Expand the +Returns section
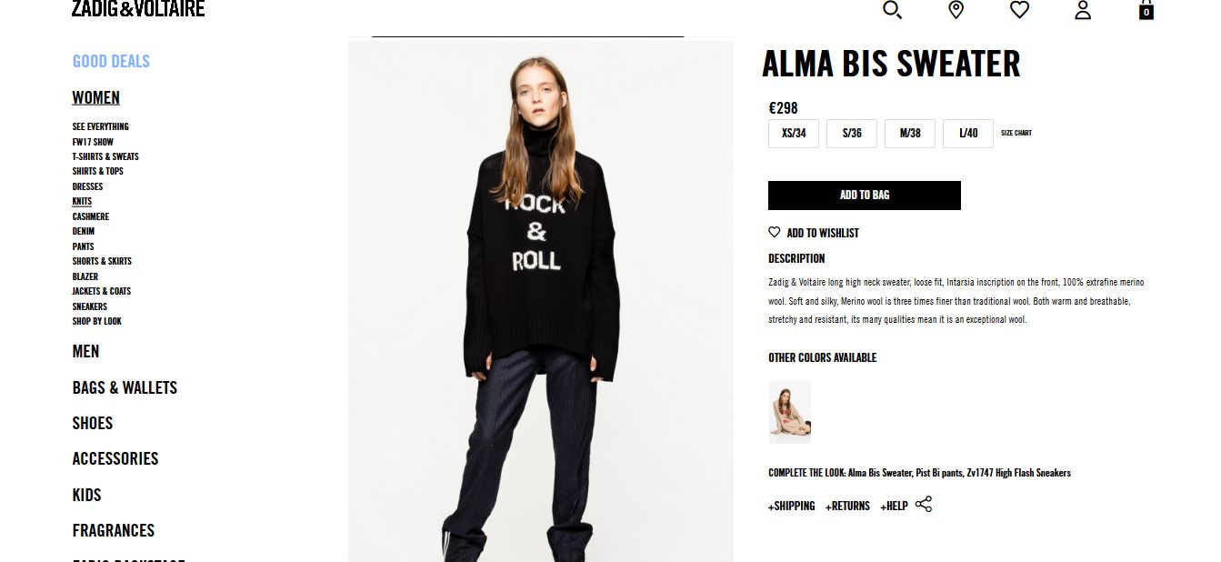The image size is (1221, 562). (x=847, y=506)
